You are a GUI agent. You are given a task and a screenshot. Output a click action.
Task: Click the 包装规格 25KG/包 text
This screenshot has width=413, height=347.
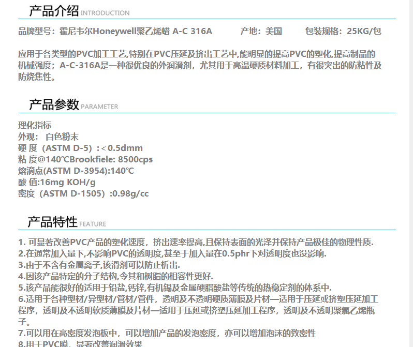(343, 31)
